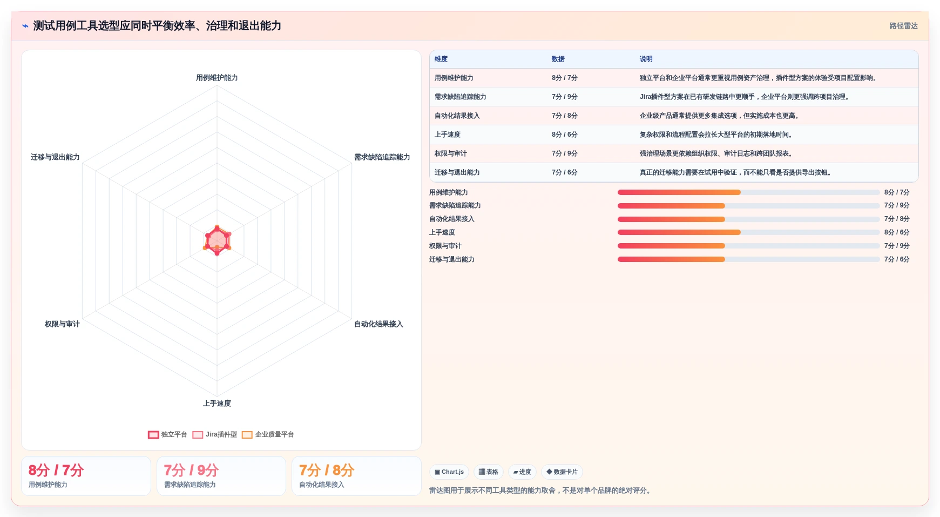The image size is (940, 517).
Task: Click the 自动化结果接入 progress bar
Action: [x=749, y=219]
